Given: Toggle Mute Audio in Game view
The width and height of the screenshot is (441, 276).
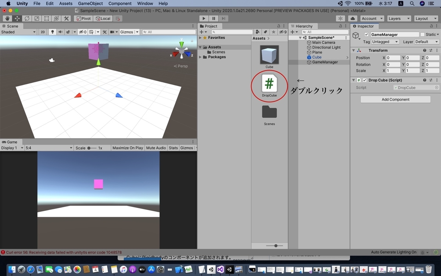Looking at the screenshot, I should tap(156, 148).
